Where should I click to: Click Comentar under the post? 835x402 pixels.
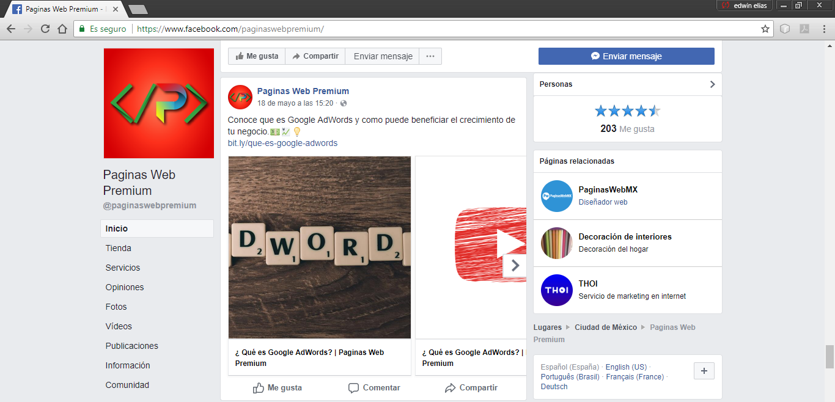pyautogui.click(x=374, y=388)
